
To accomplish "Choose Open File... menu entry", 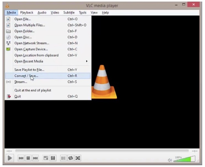I will tap(48, 19).
